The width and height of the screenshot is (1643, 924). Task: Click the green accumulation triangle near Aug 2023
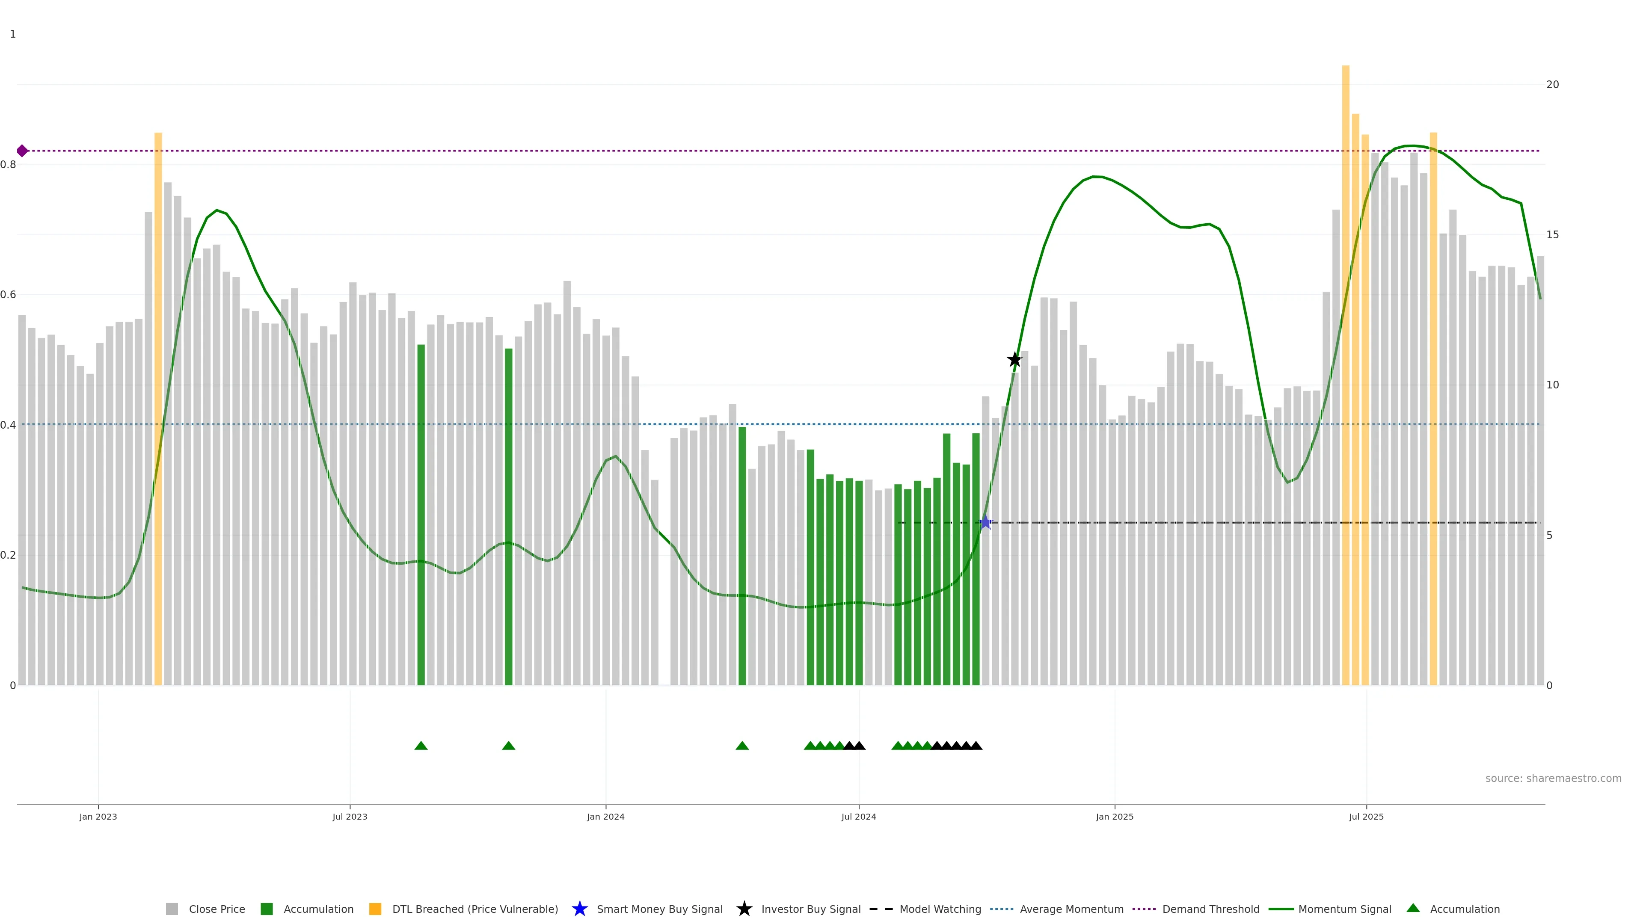point(421,746)
